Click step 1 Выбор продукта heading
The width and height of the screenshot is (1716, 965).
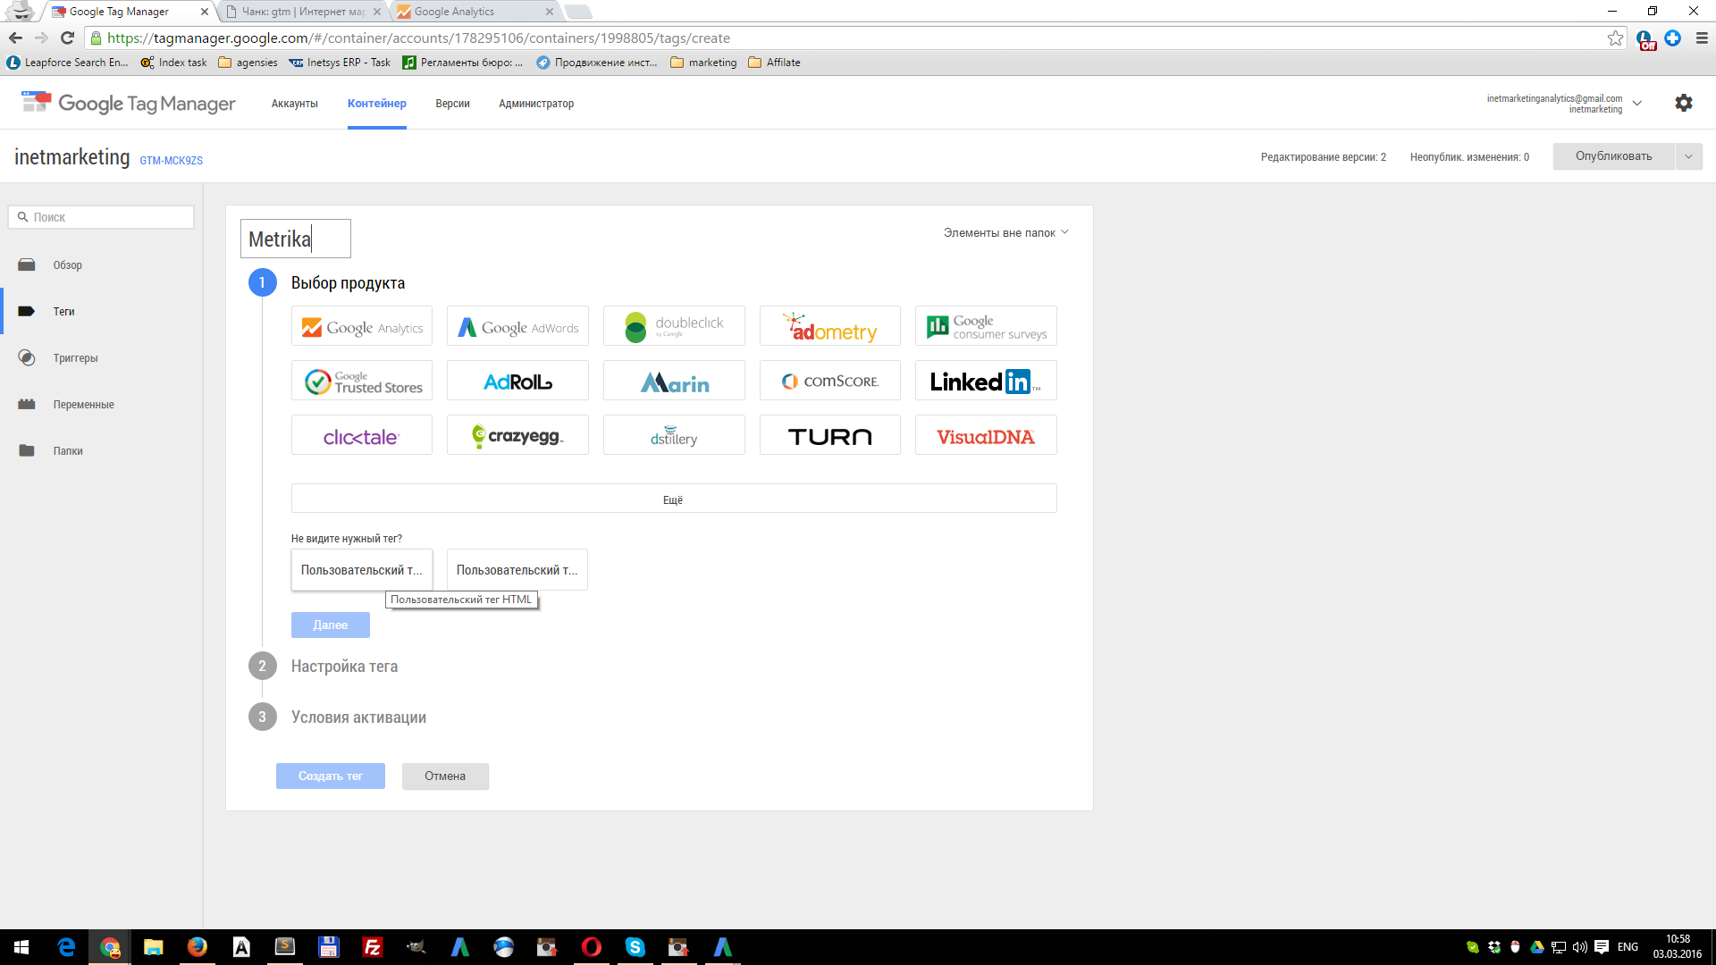point(348,282)
